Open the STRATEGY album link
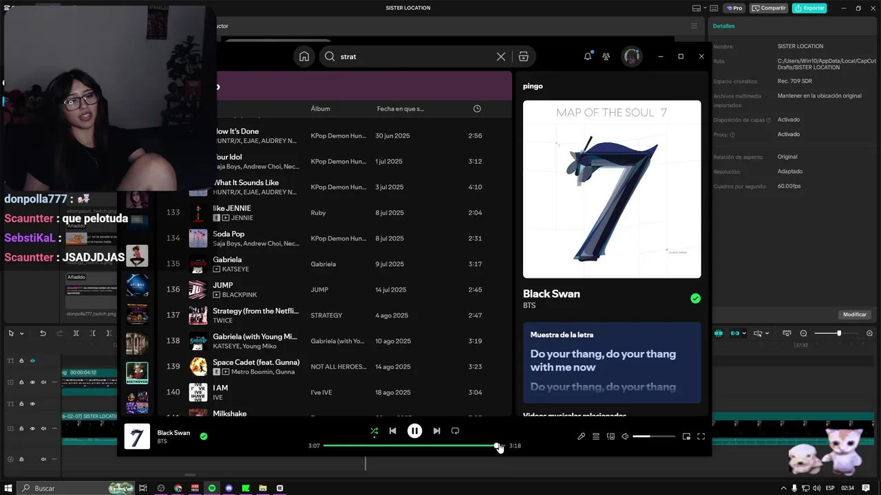 pyautogui.click(x=326, y=316)
